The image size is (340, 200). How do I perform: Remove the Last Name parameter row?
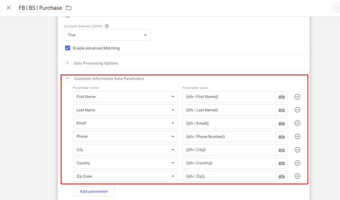[x=297, y=110]
